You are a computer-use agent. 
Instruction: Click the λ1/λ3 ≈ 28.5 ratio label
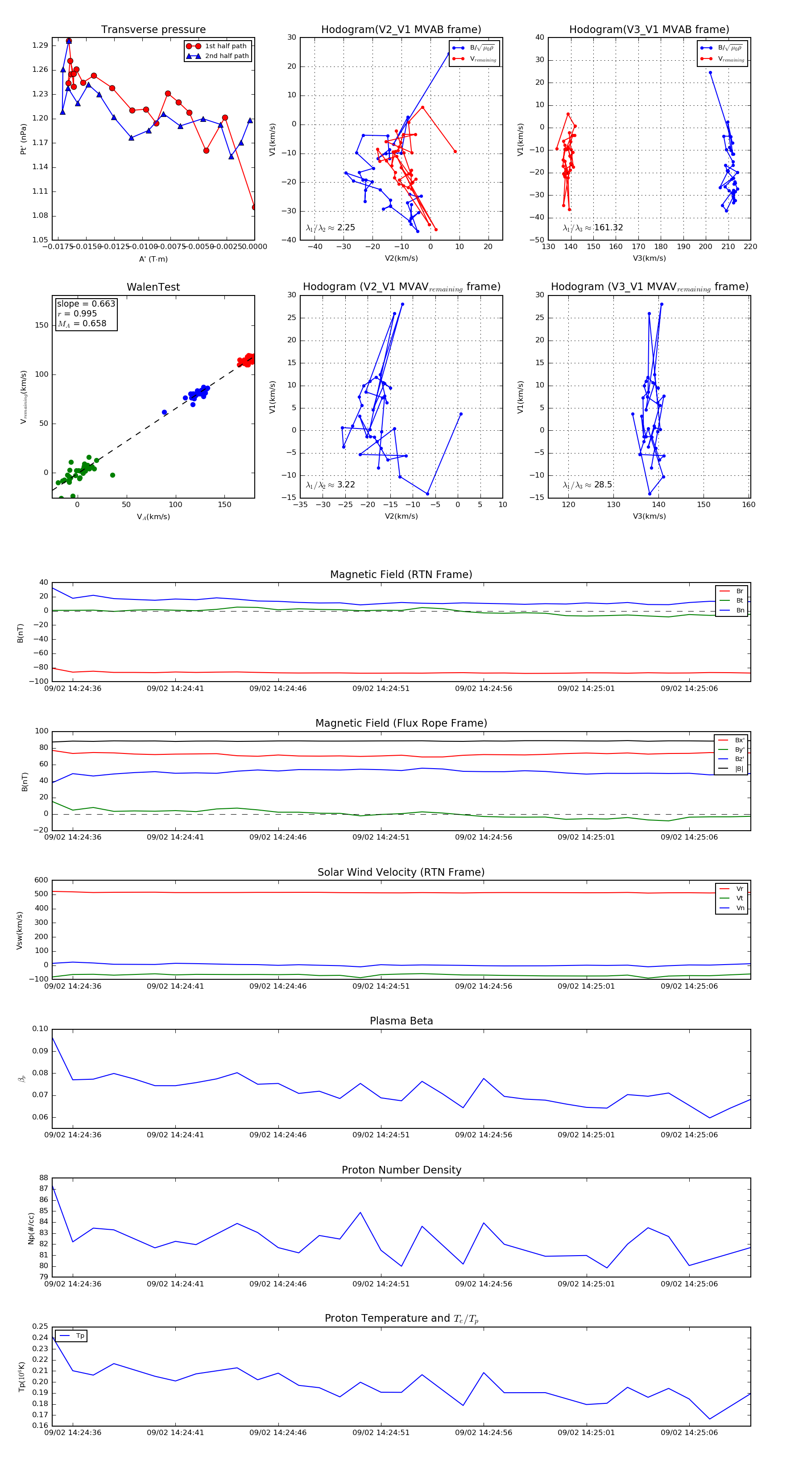[587, 485]
